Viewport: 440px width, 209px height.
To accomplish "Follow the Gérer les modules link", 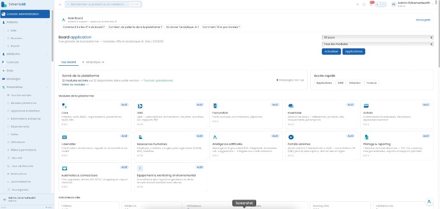I will point(75,84).
